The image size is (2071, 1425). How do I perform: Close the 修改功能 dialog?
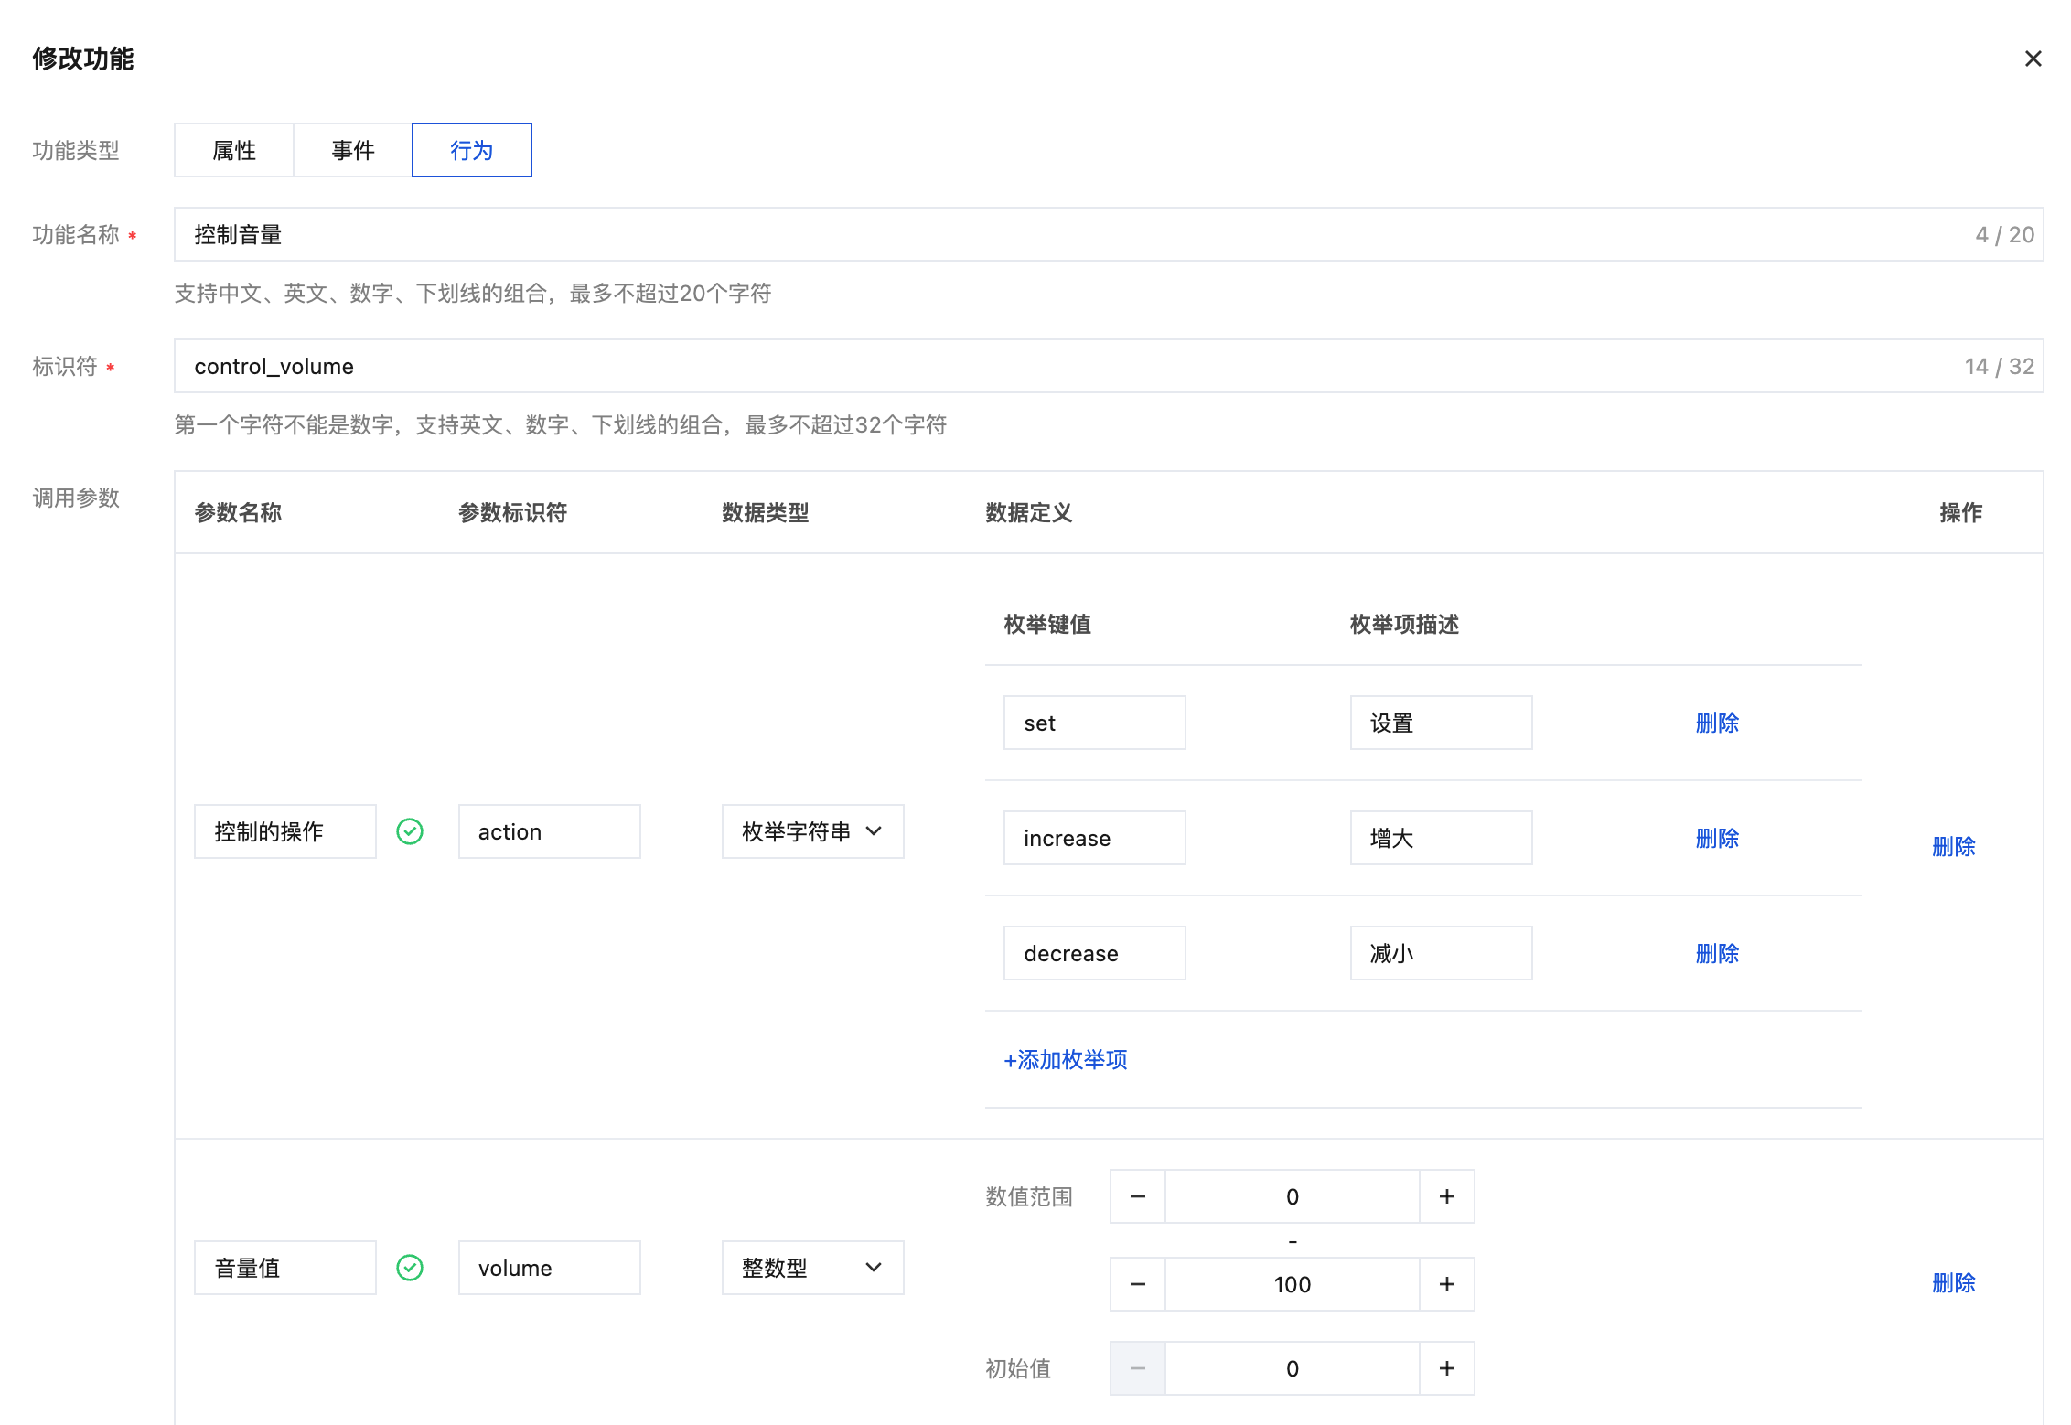(2033, 59)
